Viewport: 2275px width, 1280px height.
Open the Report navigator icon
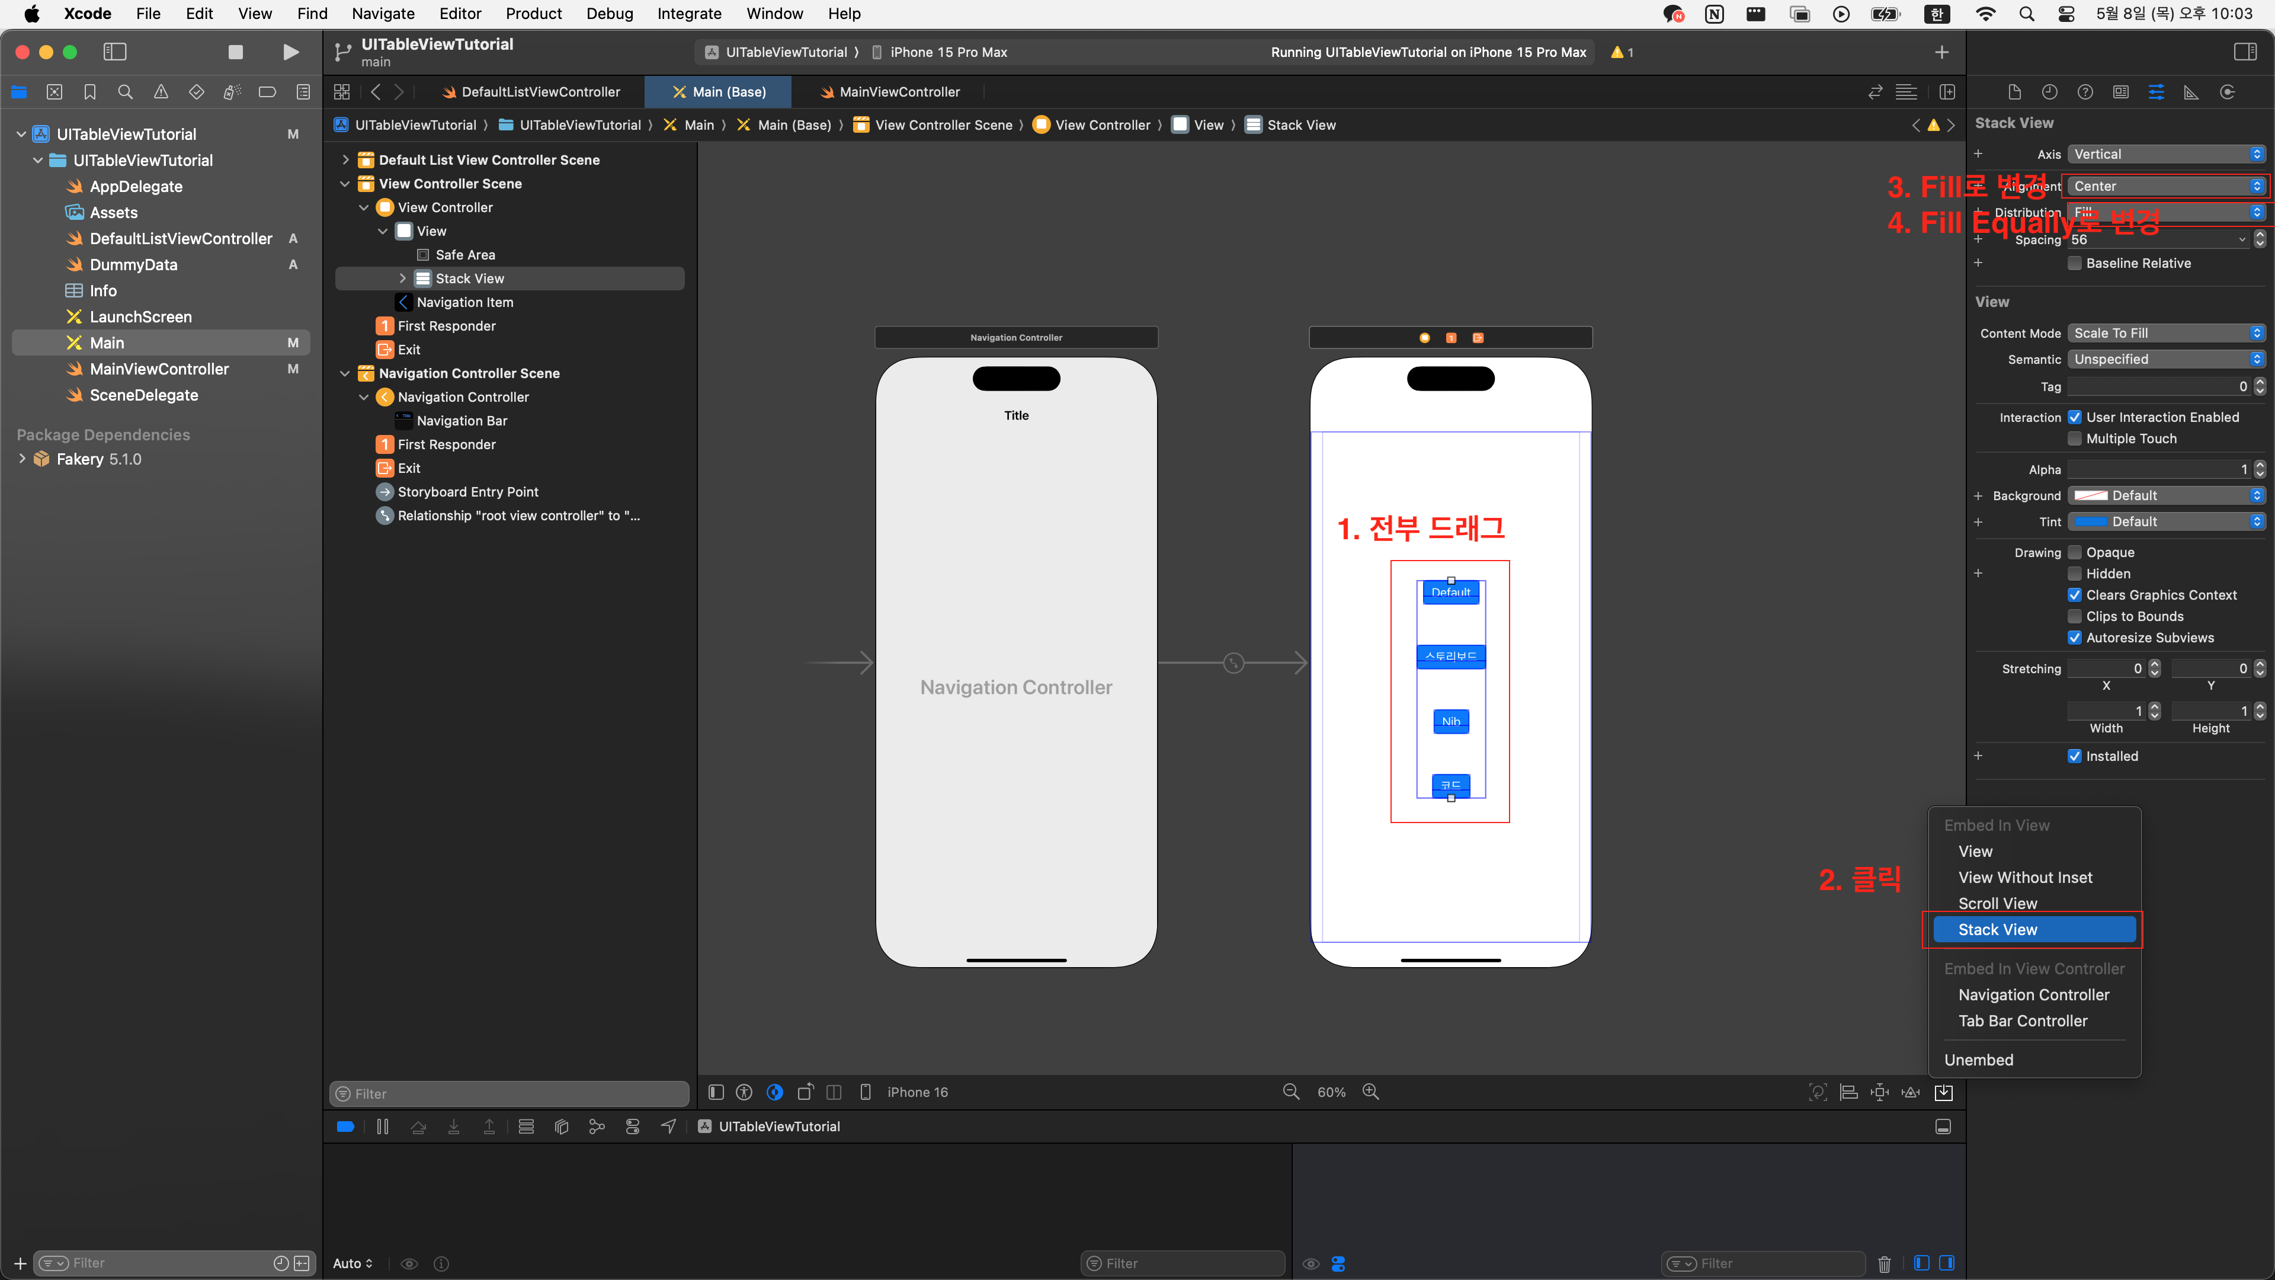[303, 92]
